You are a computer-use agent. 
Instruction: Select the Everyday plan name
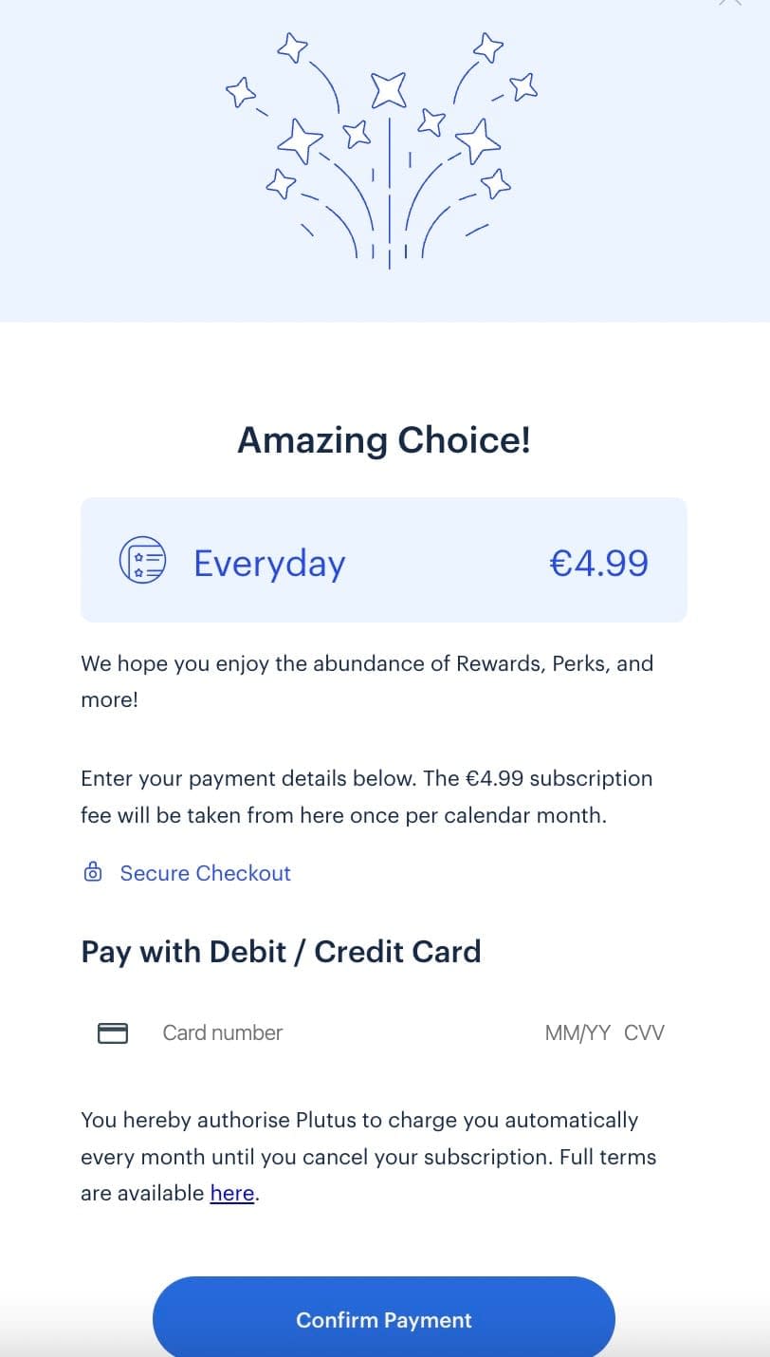269,563
